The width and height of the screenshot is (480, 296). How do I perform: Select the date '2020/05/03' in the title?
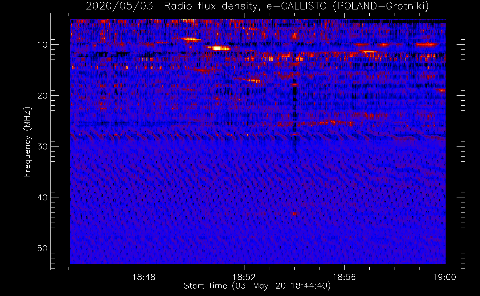coord(119,6)
